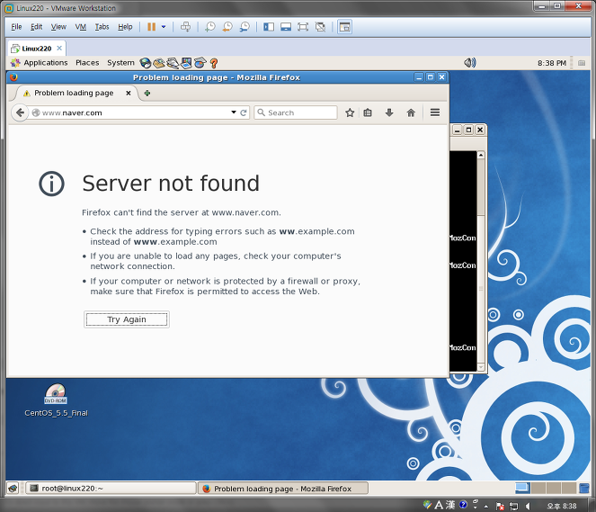Select the Linux220 VM tab

click(x=37, y=49)
